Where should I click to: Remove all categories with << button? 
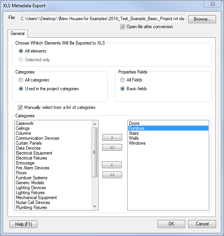112,175
